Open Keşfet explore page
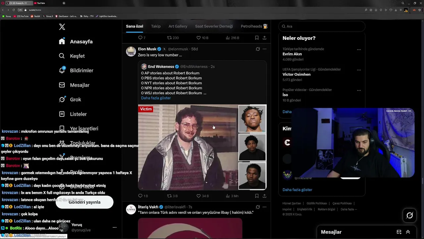Image resolution: width=424 pixels, height=239 pixels. [72, 56]
